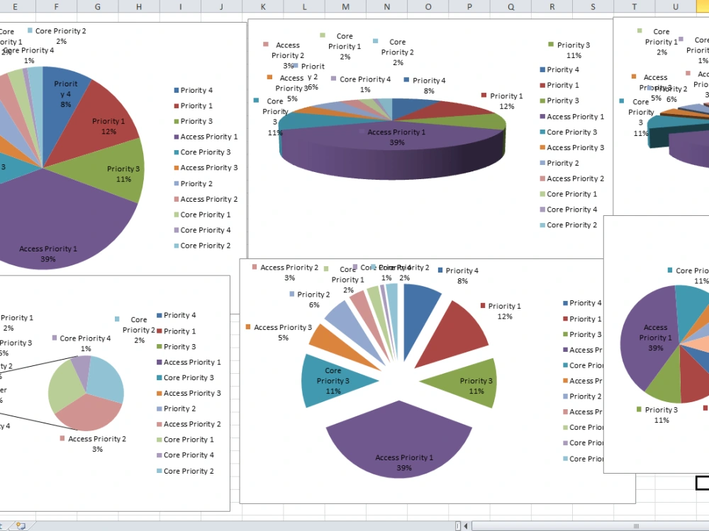Select column F header
Screen dimensions: 709x531
pos(56,6)
